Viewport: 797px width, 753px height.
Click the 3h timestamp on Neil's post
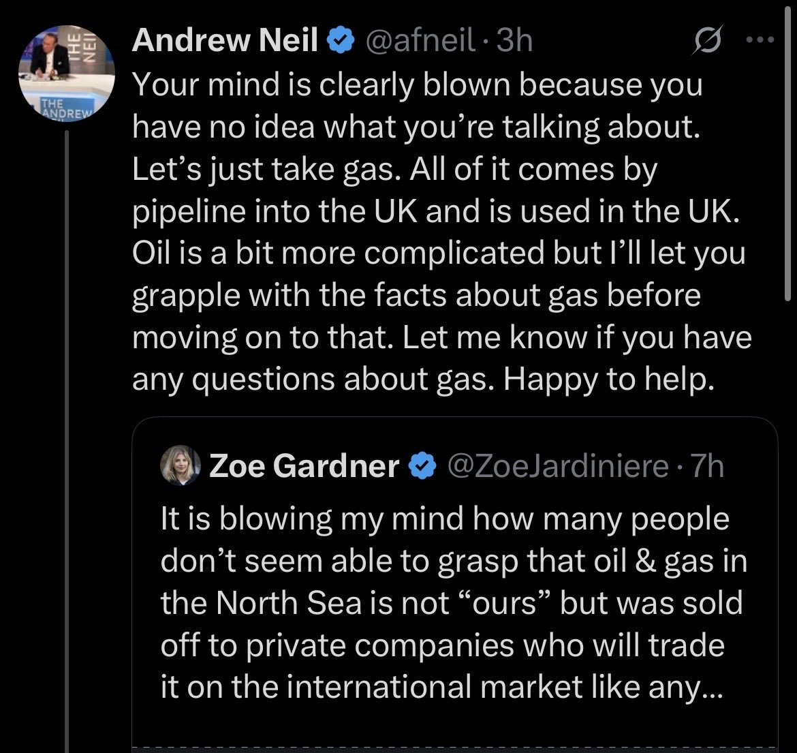(x=514, y=40)
